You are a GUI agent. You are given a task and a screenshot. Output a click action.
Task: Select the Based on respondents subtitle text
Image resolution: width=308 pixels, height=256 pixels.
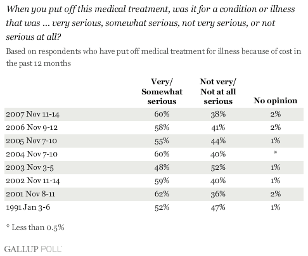point(153,57)
